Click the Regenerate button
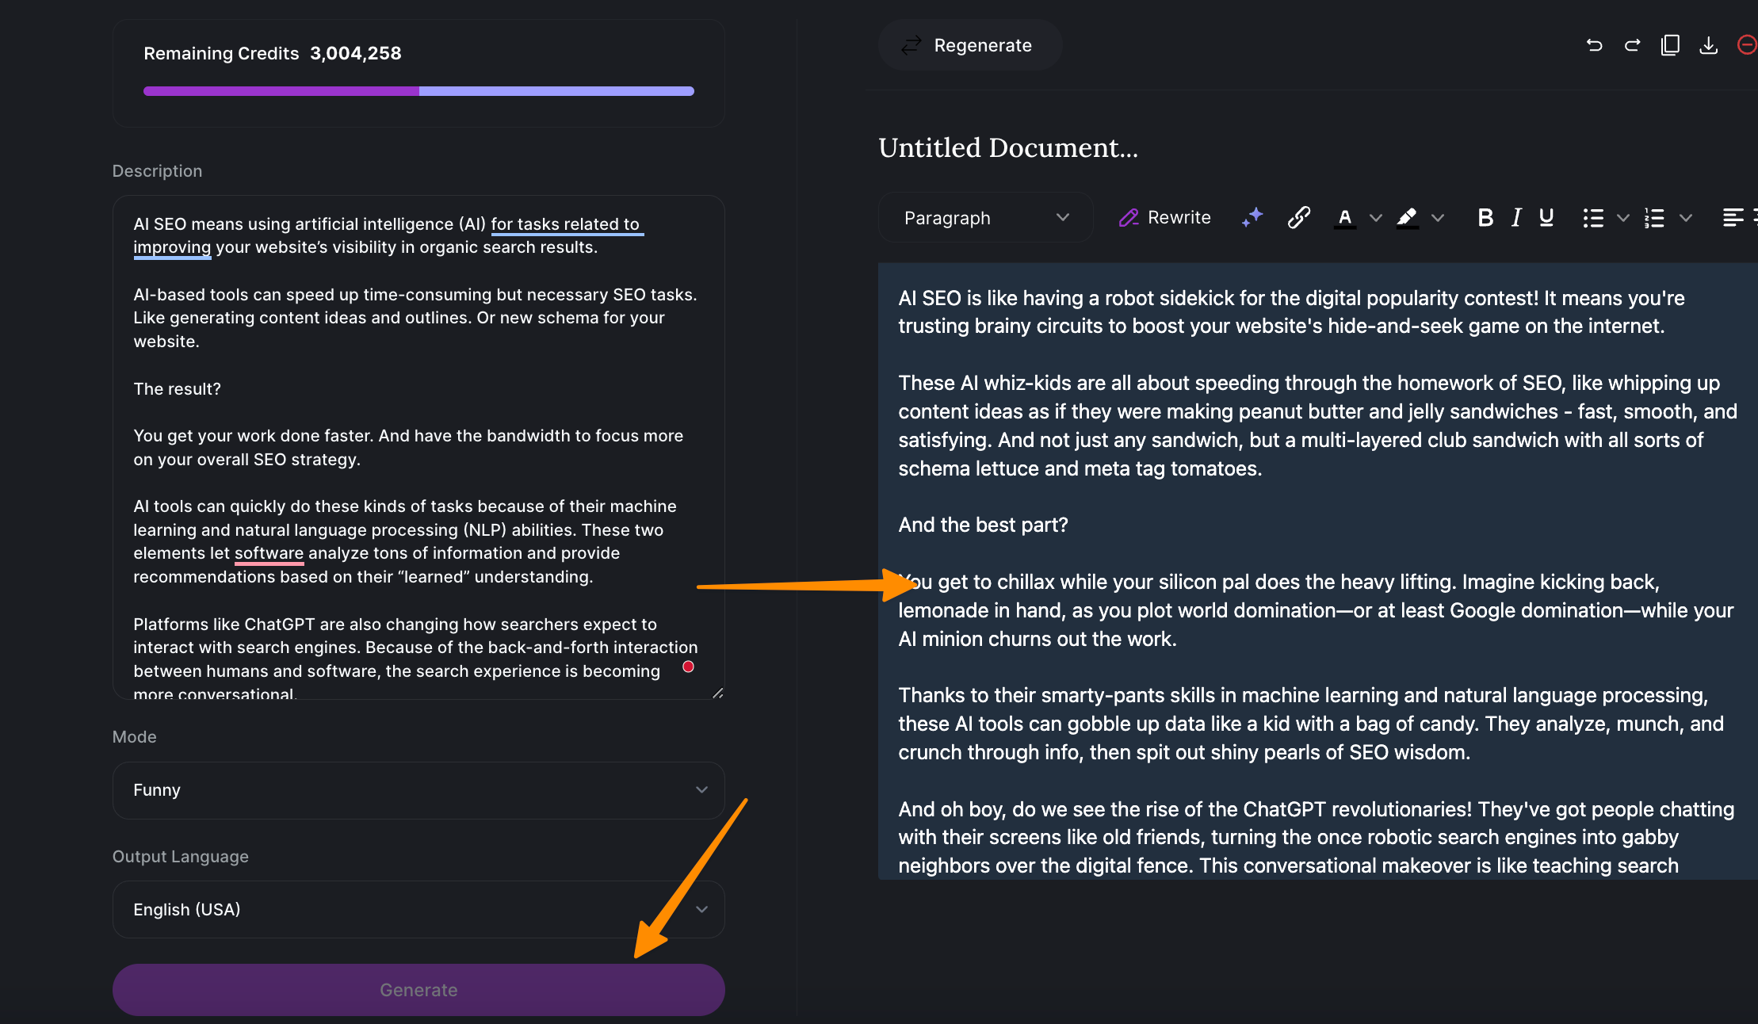Viewport: 1758px width, 1024px height. click(969, 45)
